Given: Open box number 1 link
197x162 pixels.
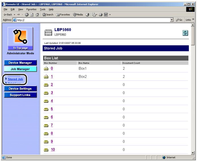Looking at the screenshot, I should [52, 76].
